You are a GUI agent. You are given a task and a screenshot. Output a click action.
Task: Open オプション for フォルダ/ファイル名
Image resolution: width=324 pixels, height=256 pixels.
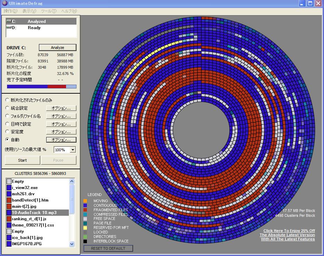61,116
